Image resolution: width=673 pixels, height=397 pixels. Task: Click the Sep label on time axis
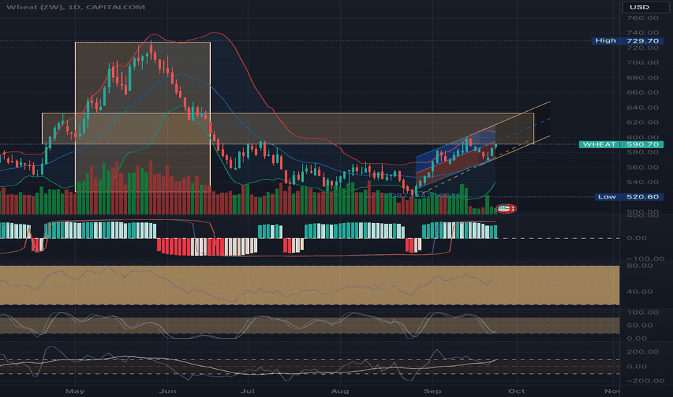[433, 391]
